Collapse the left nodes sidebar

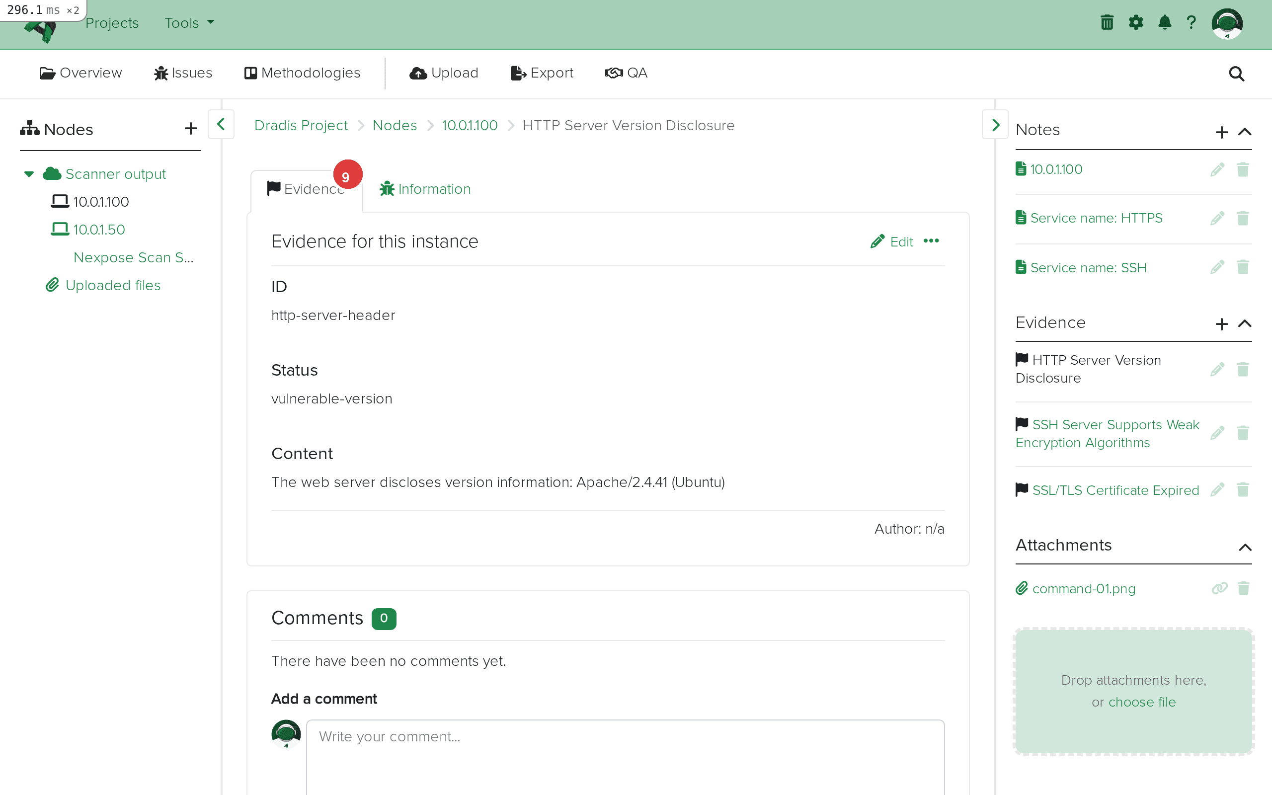(x=221, y=125)
